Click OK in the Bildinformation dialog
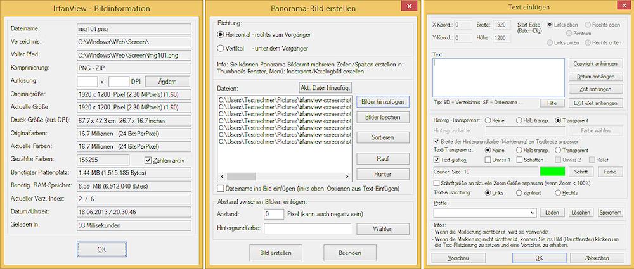Screen dimensions: 634x269 click(101, 249)
